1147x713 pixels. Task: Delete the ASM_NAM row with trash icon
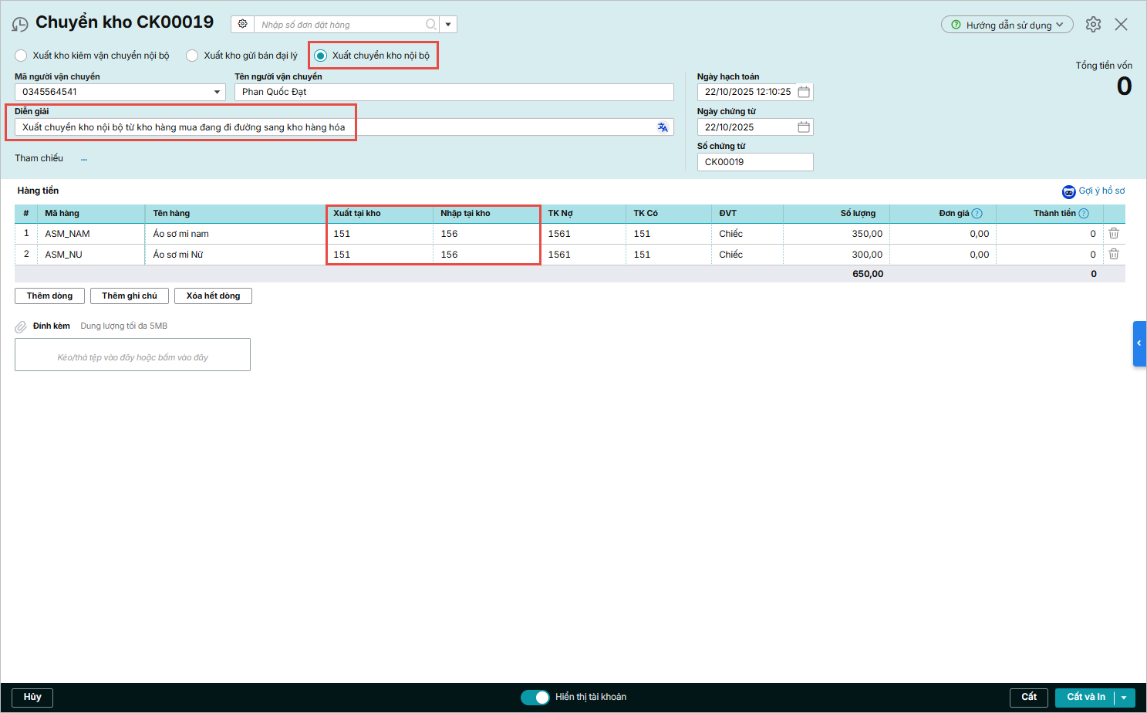tap(1114, 233)
